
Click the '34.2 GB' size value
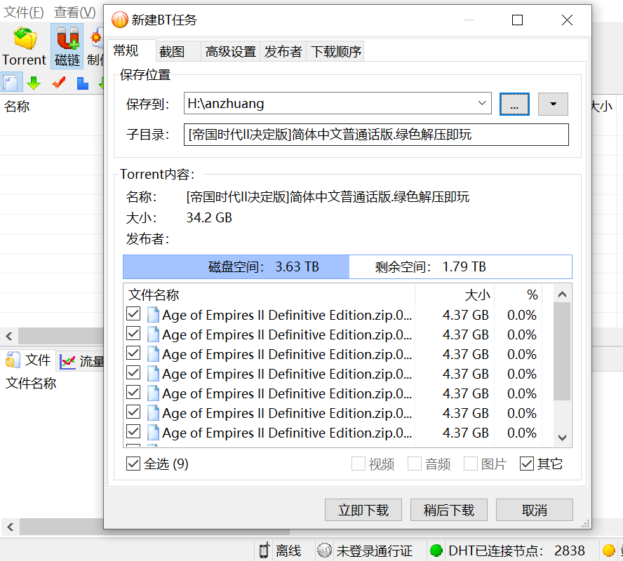pos(209,217)
